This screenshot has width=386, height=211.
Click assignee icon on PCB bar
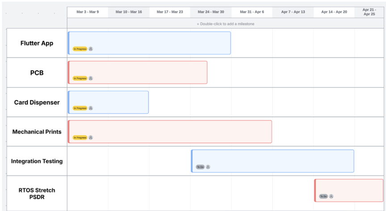pos(91,78)
